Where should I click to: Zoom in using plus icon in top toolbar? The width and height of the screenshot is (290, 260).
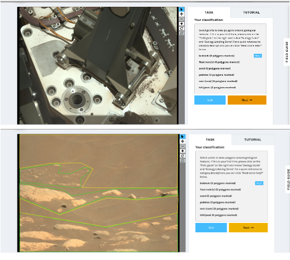(182, 23)
